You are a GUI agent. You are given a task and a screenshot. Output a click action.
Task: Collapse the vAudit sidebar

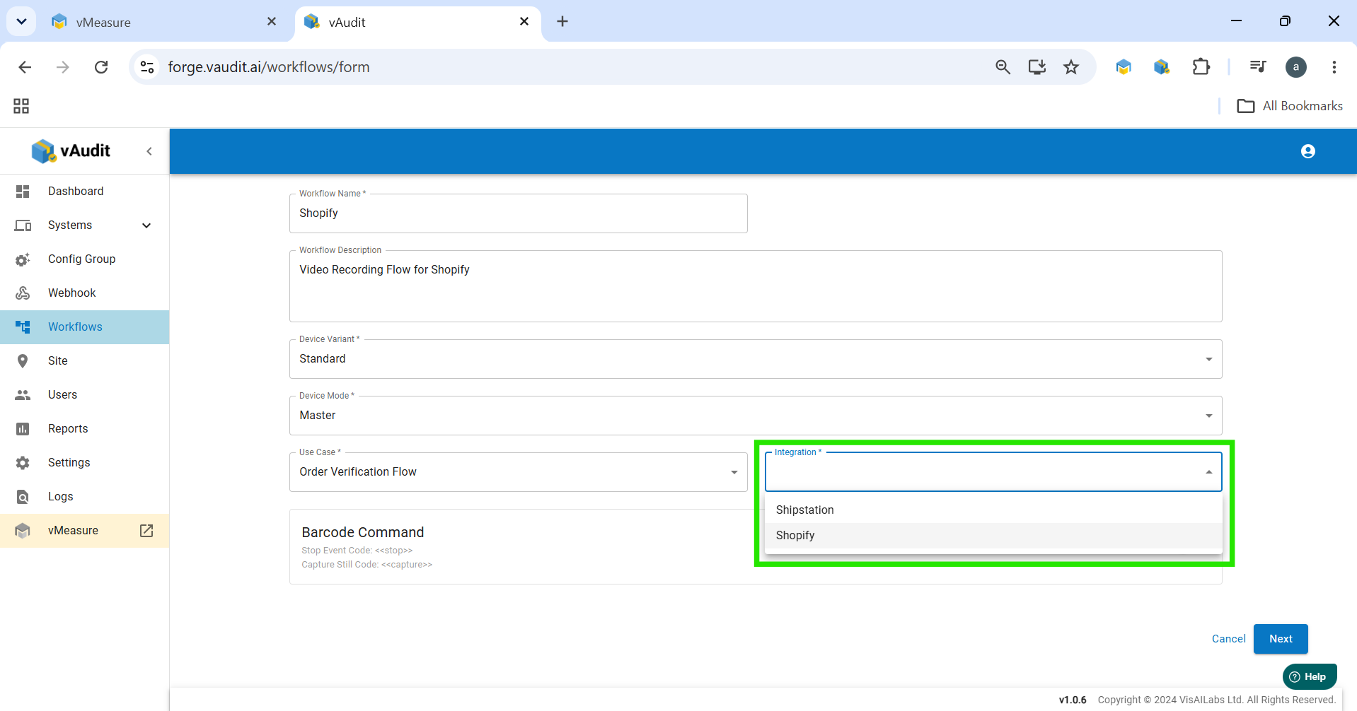click(149, 151)
